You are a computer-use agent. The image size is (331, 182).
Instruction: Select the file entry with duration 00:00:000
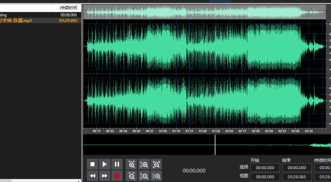tap(41, 15)
